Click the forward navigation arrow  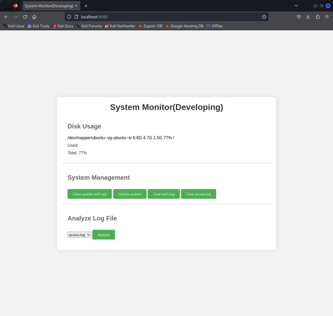16,17
